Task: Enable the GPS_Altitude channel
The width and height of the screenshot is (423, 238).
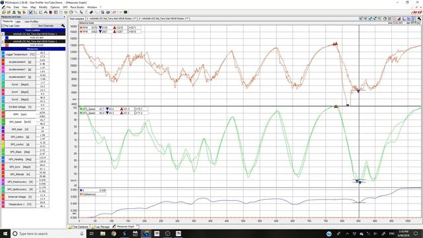Action: point(20,175)
